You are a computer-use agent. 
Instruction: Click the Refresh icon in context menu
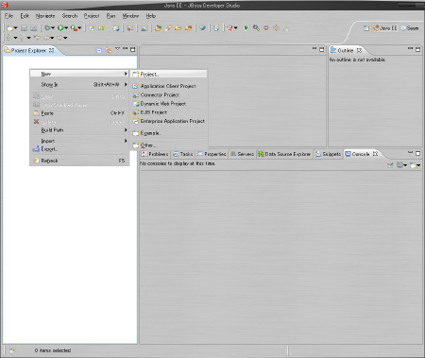coord(36,161)
